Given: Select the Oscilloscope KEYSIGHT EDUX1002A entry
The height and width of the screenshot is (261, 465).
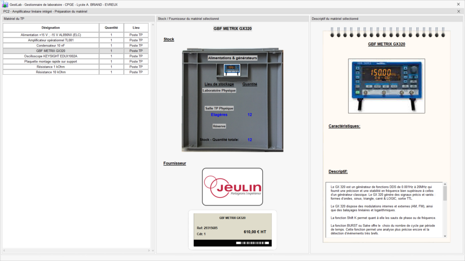Looking at the screenshot, I should (51, 56).
